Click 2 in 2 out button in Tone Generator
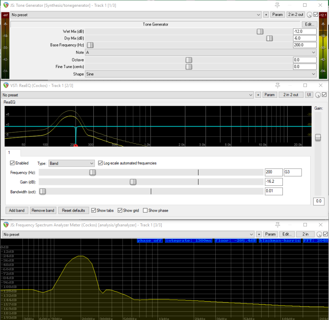Screen dimensions: 329x320 (x=296, y=15)
